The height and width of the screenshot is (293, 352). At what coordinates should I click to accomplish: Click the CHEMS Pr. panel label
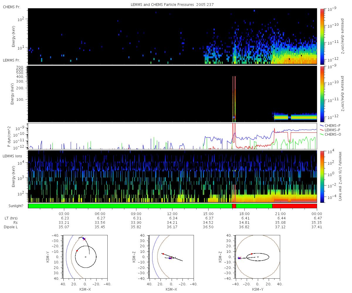(x=11, y=7)
